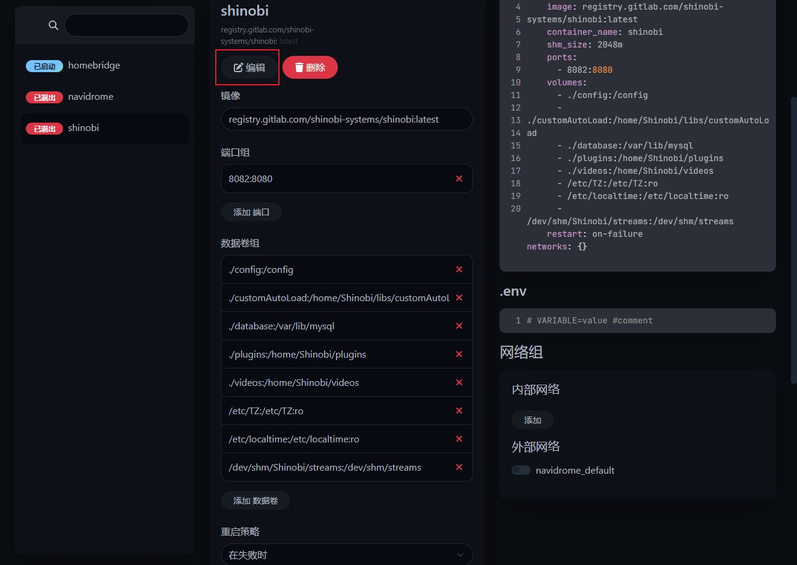
Task: Click the 添加 端口 add port button
Action: click(251, 212)
